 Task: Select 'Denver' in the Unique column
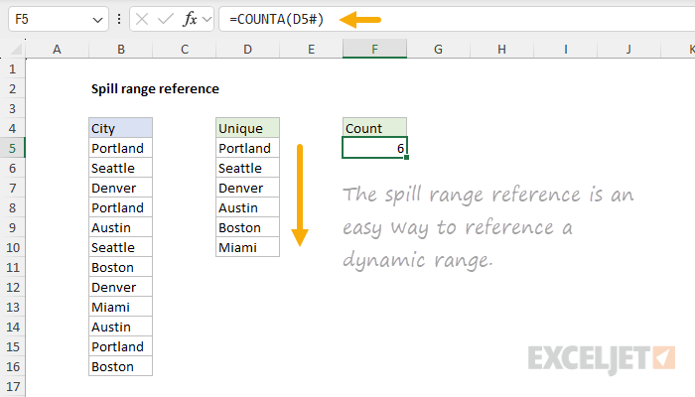pos(248,188)
